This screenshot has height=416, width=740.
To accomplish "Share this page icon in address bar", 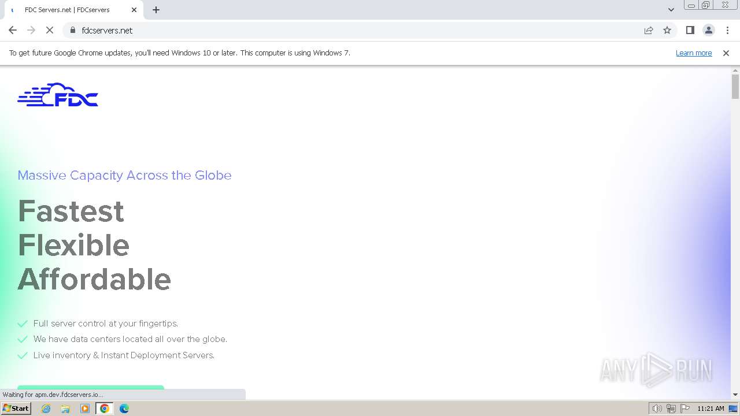I will 649,30.
